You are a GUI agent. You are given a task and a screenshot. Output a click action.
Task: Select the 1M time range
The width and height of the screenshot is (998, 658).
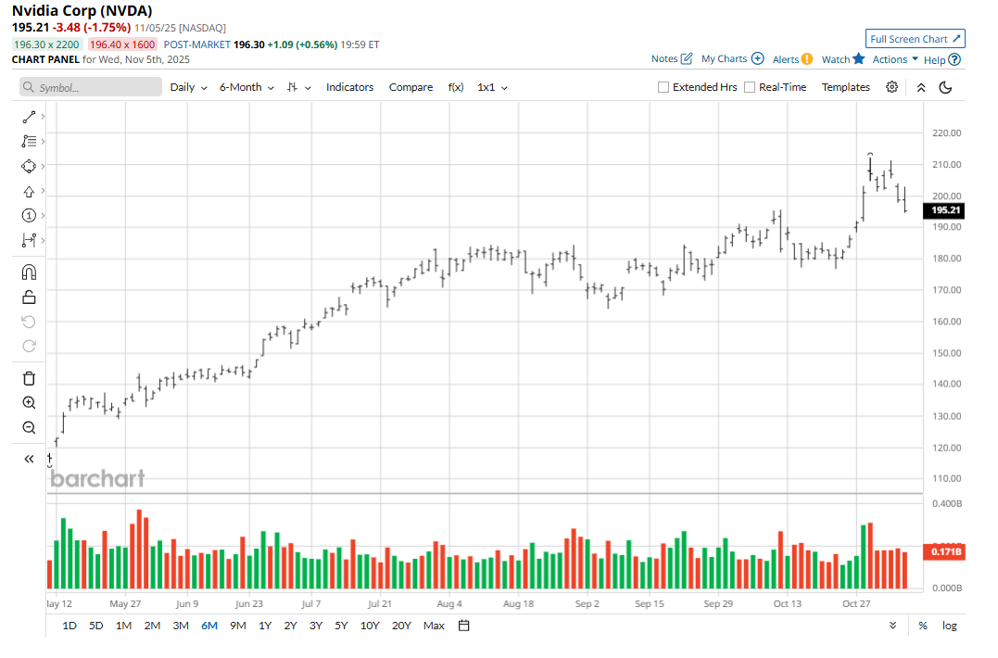pos(123,626)
